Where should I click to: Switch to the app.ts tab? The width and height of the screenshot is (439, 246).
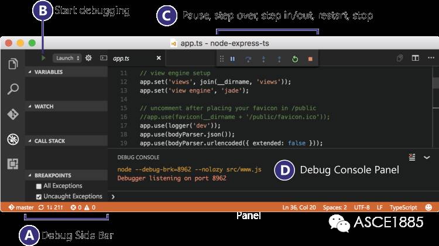(121, 58)
